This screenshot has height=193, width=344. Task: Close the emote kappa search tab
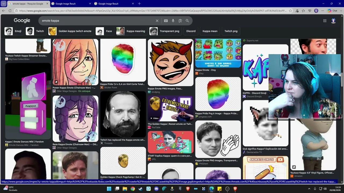click(47, 4)
